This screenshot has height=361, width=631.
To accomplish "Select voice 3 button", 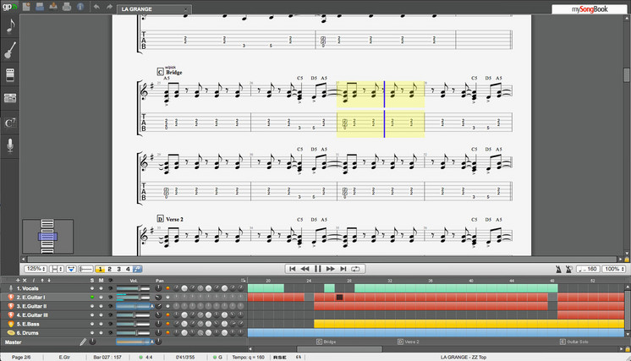I will coord(118,269).
